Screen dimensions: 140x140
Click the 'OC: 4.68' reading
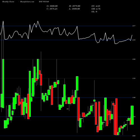click(x=96, y=6)
